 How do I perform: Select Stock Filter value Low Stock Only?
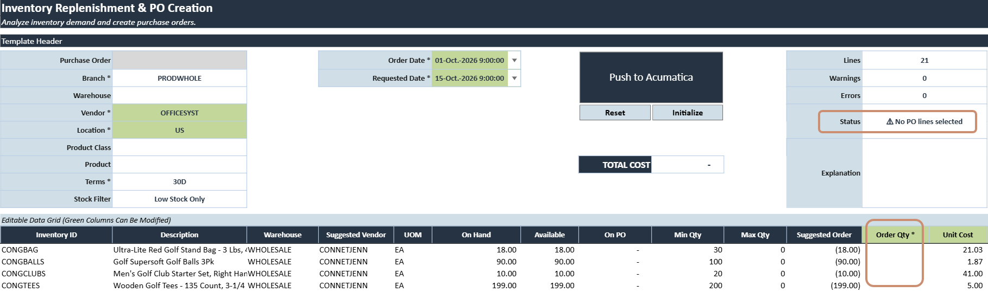(179, 199)
